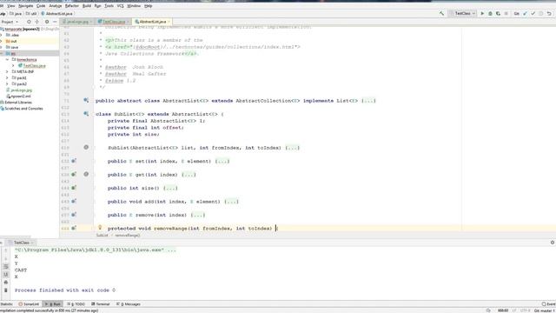Screen dimensions: 556x313
Task: Open the Refactor menu
Action: pyautogui.click(x=72, y=6)
